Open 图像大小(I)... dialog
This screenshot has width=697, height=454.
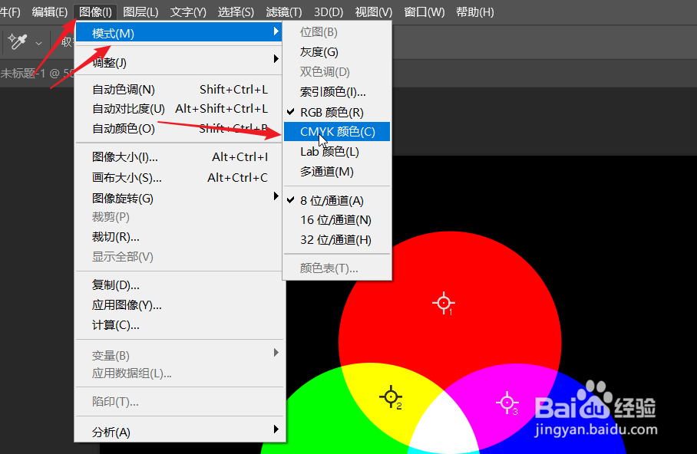tap(179, 157)
